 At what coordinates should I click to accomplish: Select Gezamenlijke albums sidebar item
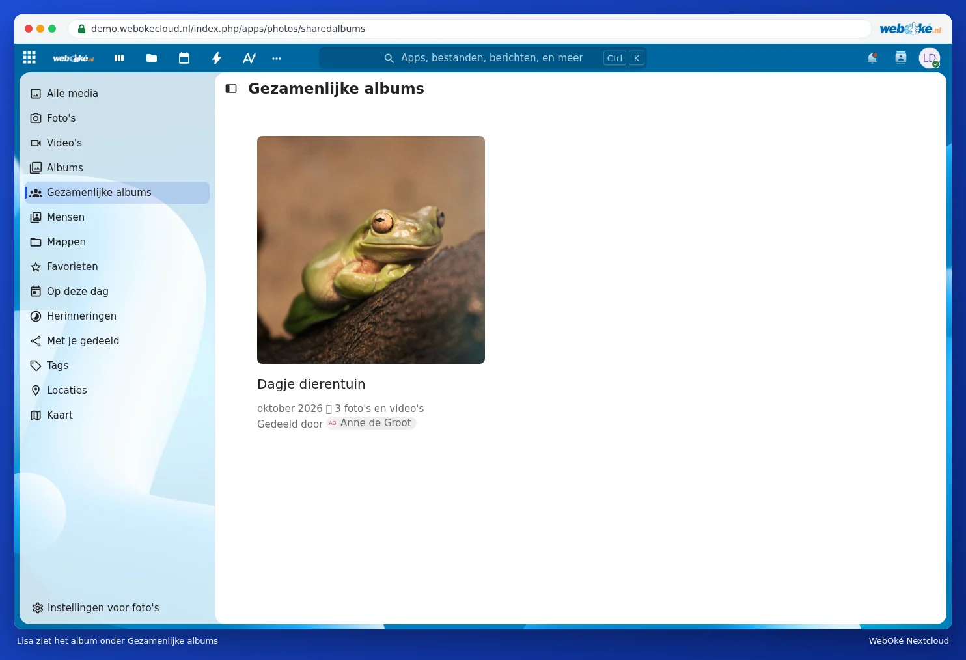(x=117, y=193)
